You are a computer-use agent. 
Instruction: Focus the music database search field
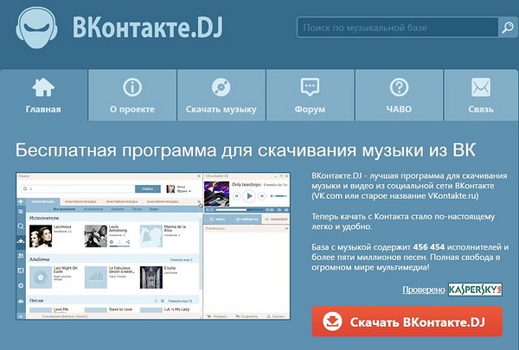click(x=398, y=28)
